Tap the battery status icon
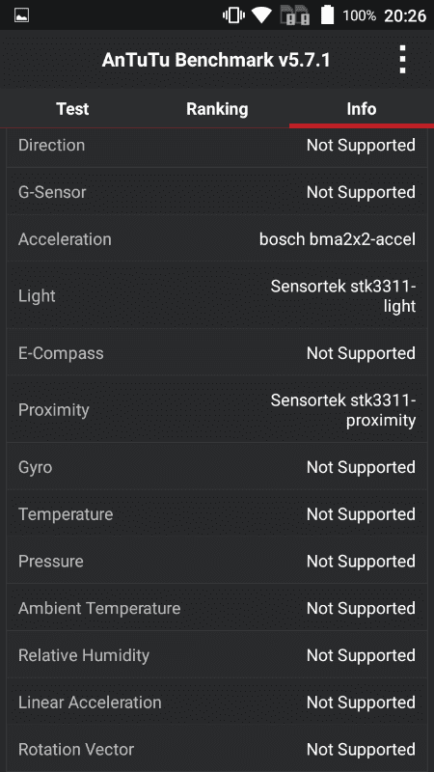The height and width of the screenshot is (772, 434). [x=327, y=14]
